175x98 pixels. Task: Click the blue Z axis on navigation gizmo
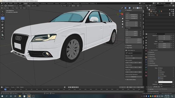click(x=120, y=11)
